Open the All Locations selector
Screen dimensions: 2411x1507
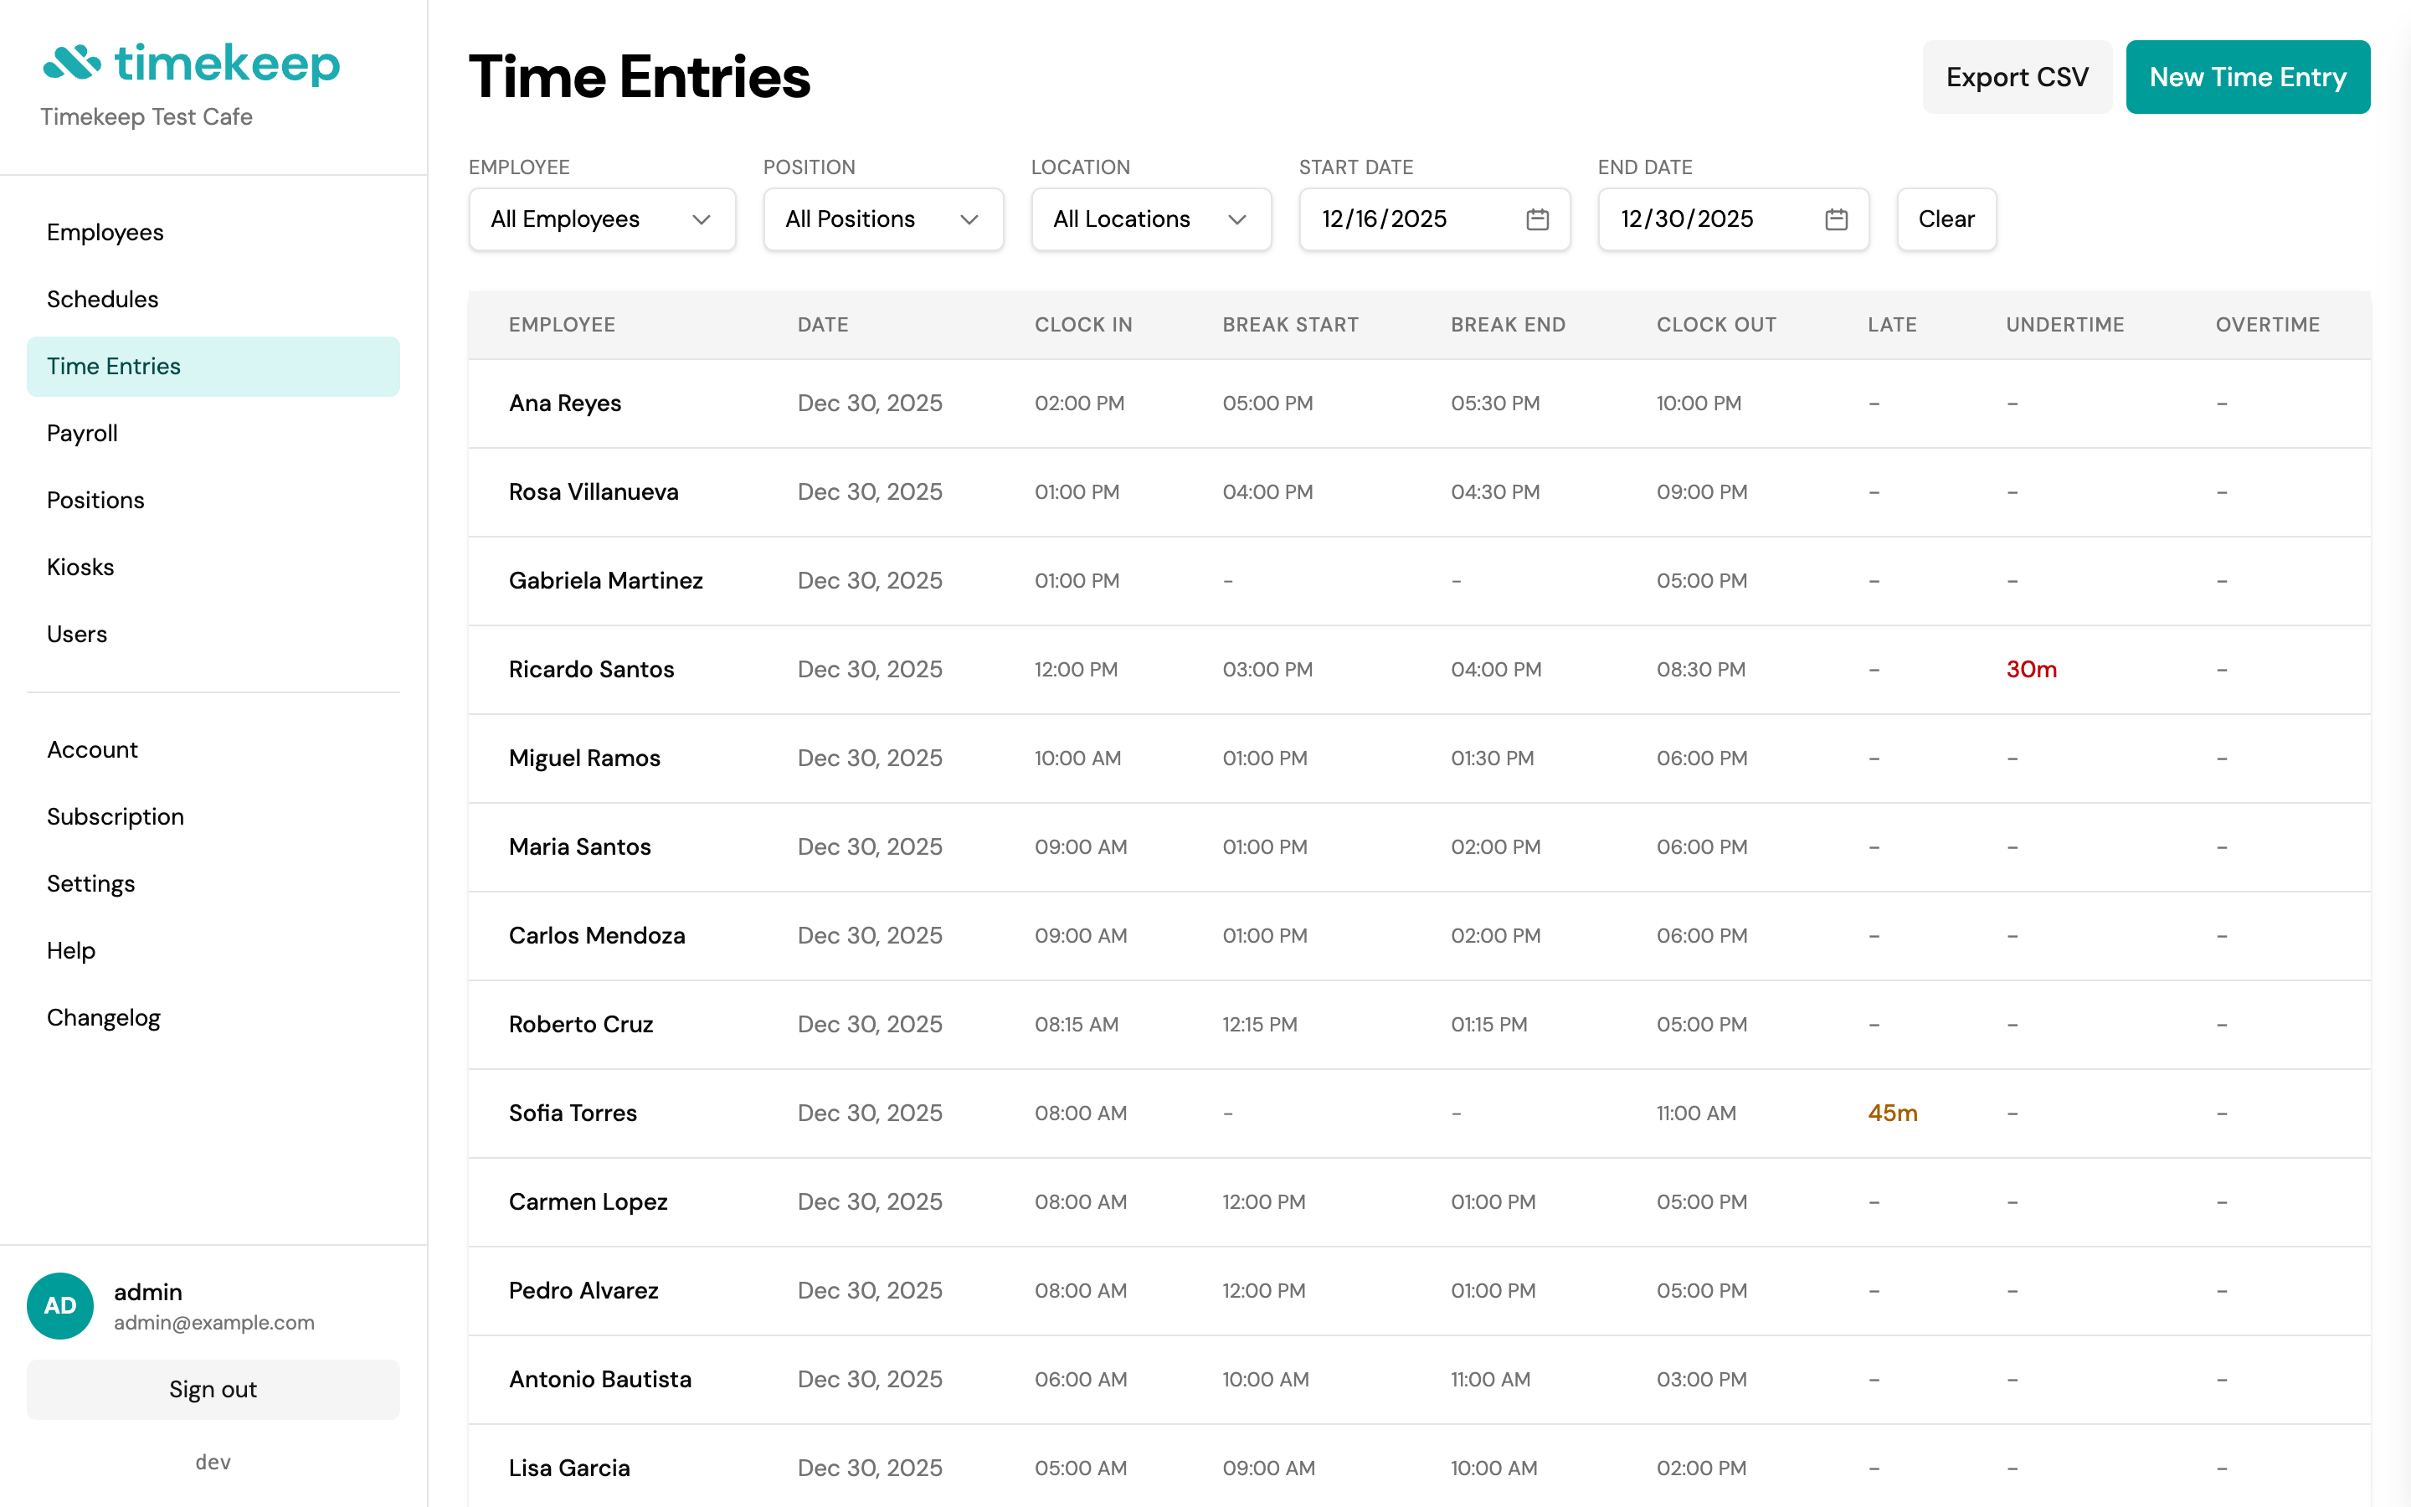(1151, 219)
